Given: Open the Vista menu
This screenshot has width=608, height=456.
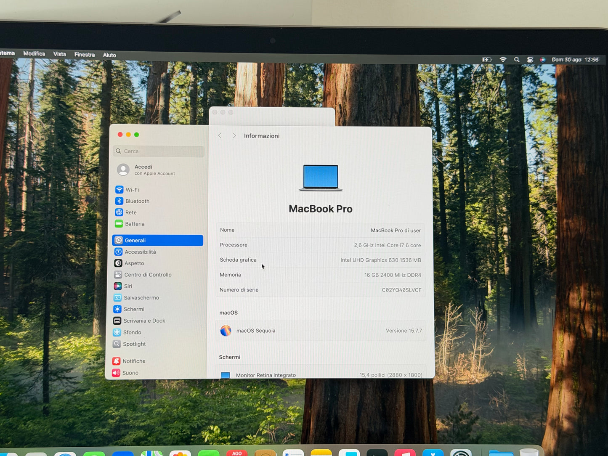Looking at the screenshot, I should pyautogui.click(x=60, y=54).
